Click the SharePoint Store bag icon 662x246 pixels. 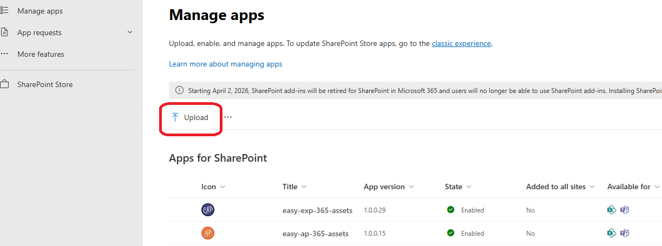click(x=4, y=84)
